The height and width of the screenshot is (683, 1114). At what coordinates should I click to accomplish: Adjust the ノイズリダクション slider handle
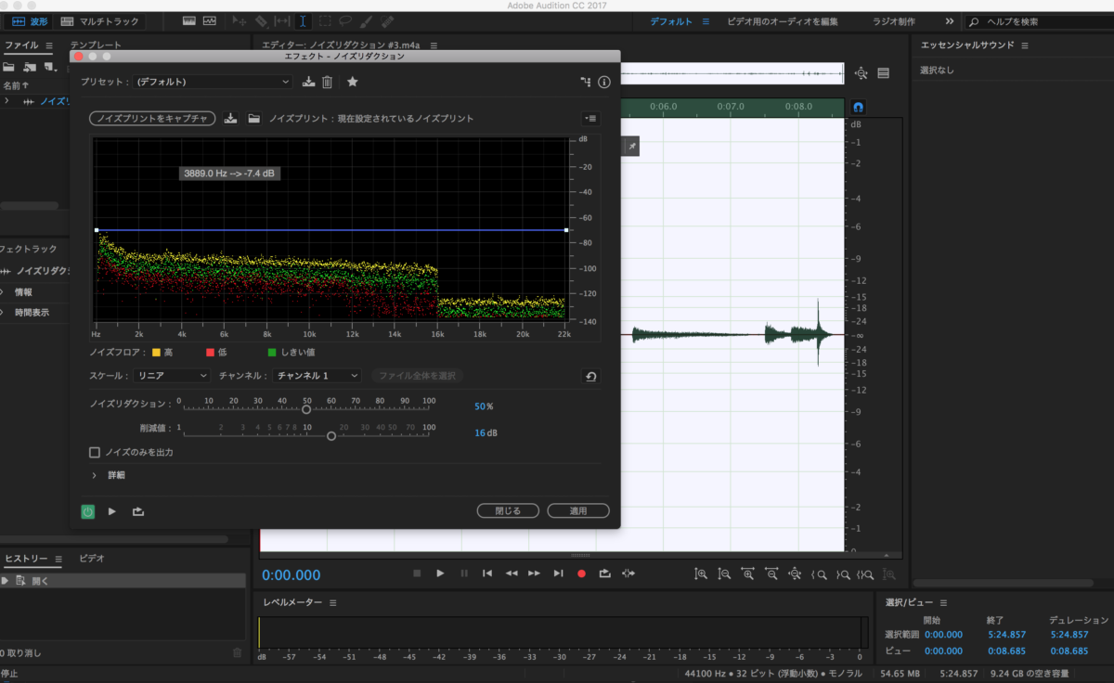click(306, 409)
